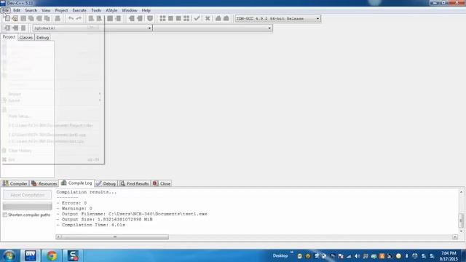The width and height of the screenshot is (466, 262).
Task: Switch to the Debug bottom tab
Action: [x=106, y=183]
